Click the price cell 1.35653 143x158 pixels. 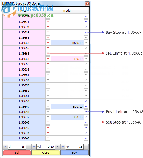[x=24, y=85]
